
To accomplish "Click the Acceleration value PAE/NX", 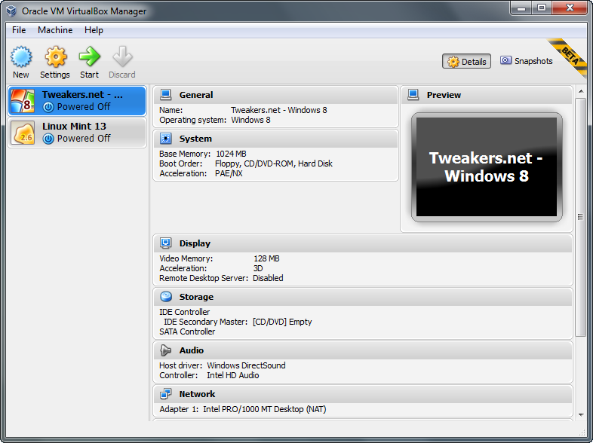I will (x=229, y=173).
